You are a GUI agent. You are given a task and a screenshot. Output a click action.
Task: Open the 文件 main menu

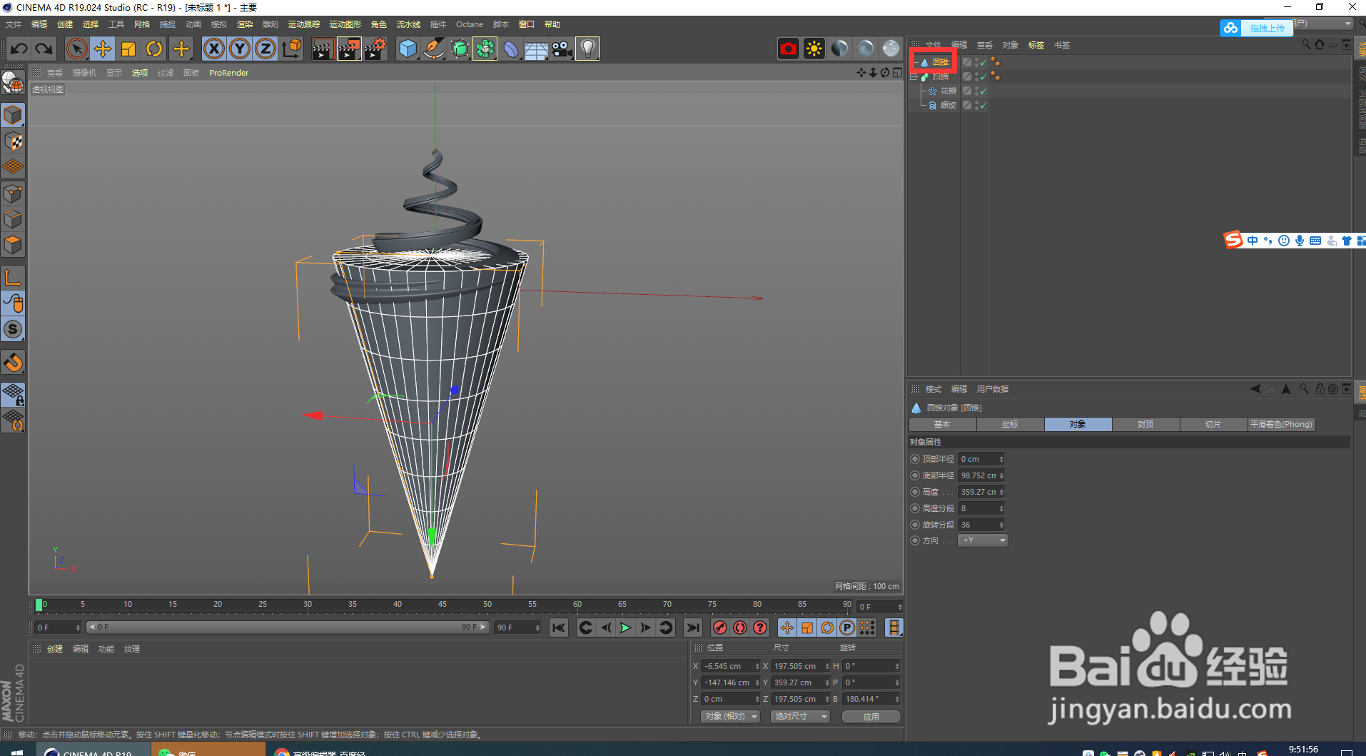click(14, 24)
